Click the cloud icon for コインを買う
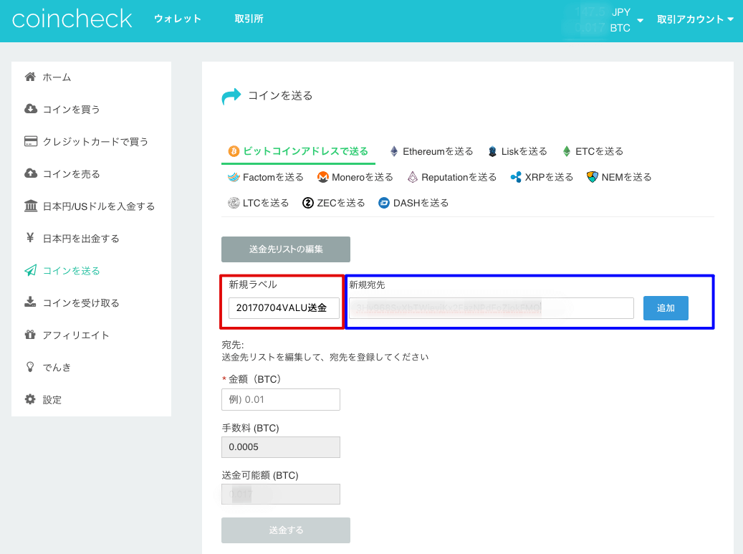743x554 pixels. point(31,109)
